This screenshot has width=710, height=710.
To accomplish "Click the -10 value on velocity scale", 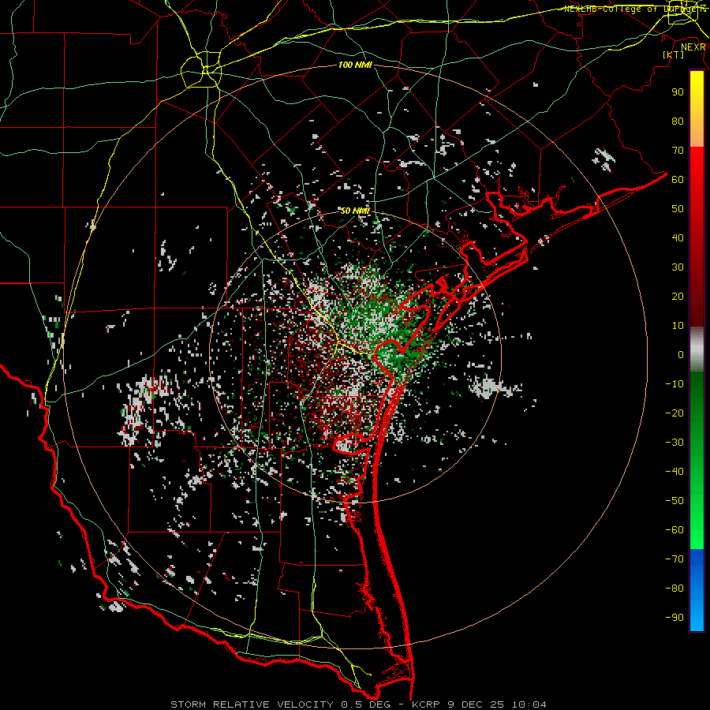I will [x=674, y=384].
